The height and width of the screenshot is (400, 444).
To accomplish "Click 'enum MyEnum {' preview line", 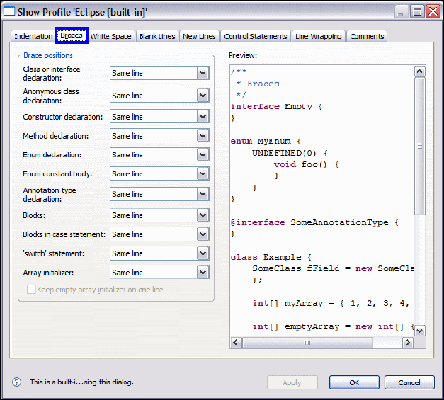I will (x=266, y=142).
